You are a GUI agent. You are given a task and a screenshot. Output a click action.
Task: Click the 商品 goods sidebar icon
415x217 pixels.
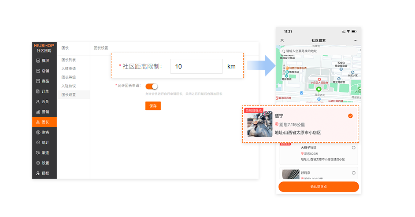click(38, 81)
